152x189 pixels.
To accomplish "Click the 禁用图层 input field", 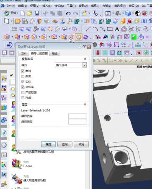I will (x=77, y=116).
